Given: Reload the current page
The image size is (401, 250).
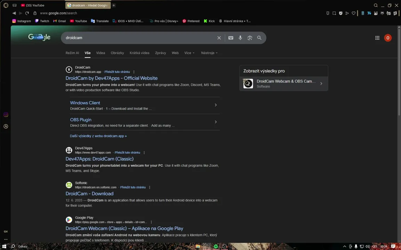Looking at the screenshot, I should click(x=27, y=13).
